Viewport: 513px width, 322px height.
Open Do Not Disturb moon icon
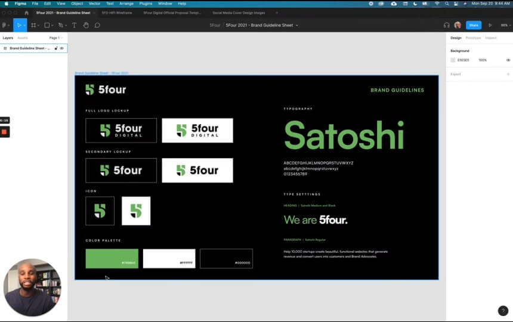[415, 4]
